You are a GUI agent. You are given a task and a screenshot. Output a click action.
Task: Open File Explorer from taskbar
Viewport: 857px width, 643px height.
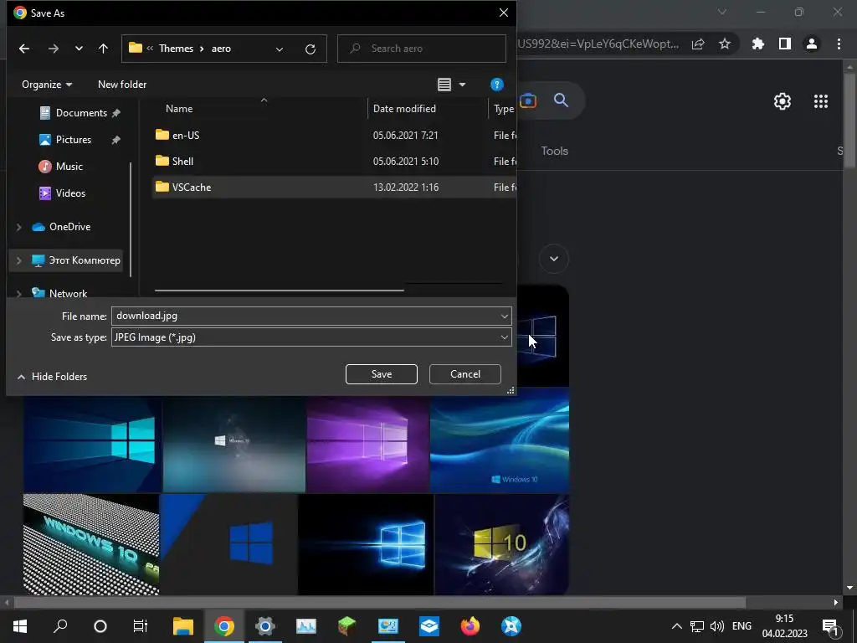coord(183,626)
